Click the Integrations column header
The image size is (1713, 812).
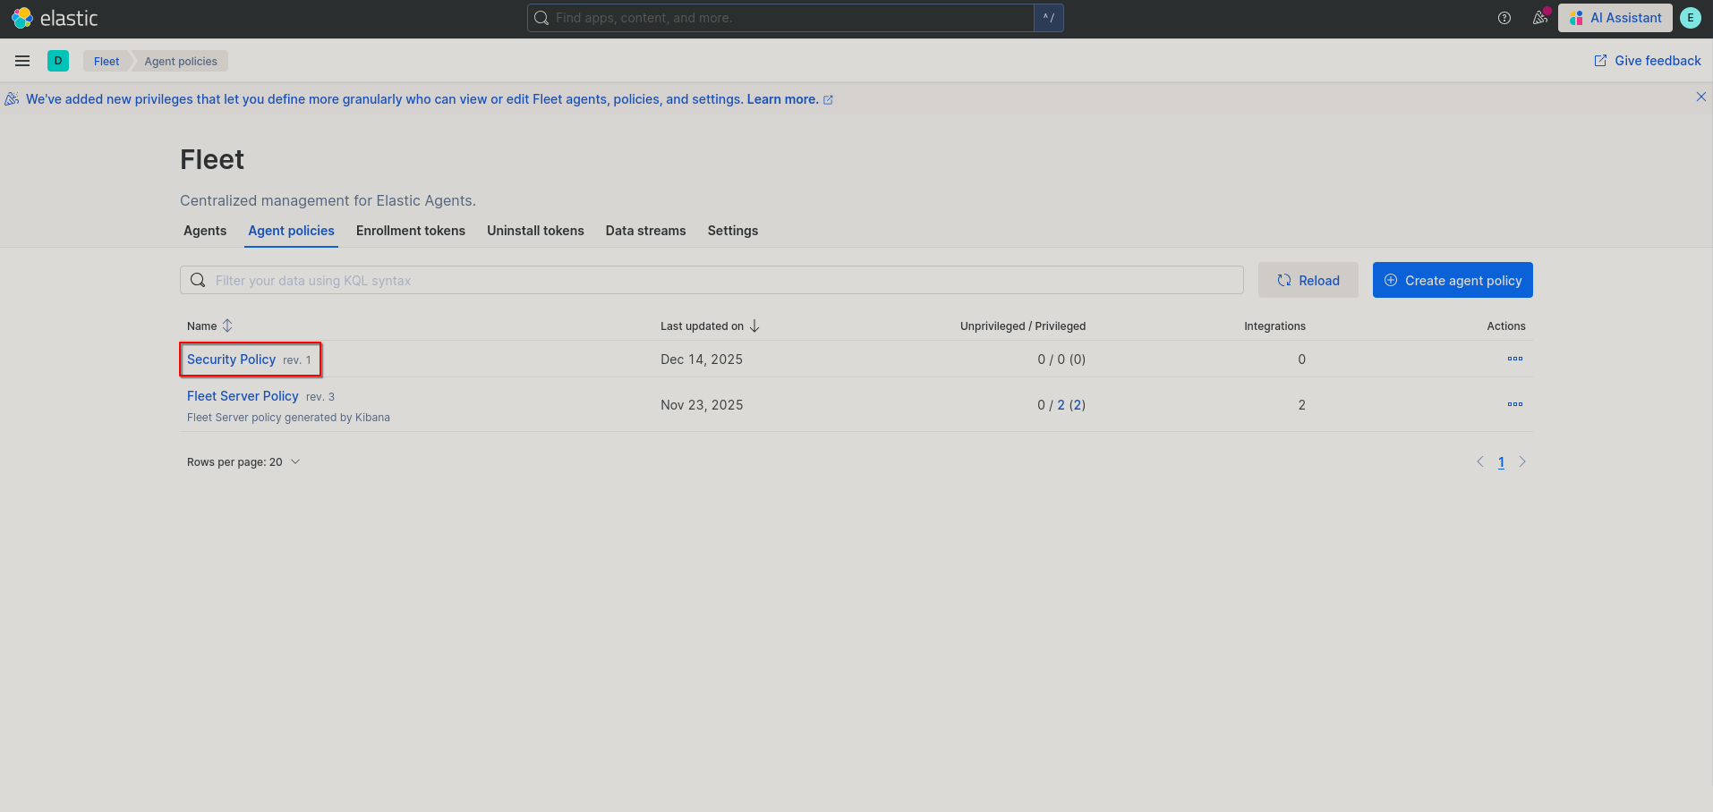1274,326
